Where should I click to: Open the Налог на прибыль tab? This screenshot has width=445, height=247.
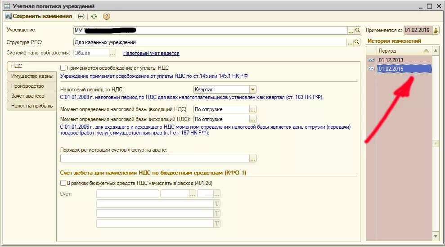pos(31,106)
